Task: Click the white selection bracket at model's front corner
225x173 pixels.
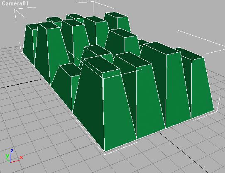Action: pyautogui.click(x=105, y=153)
